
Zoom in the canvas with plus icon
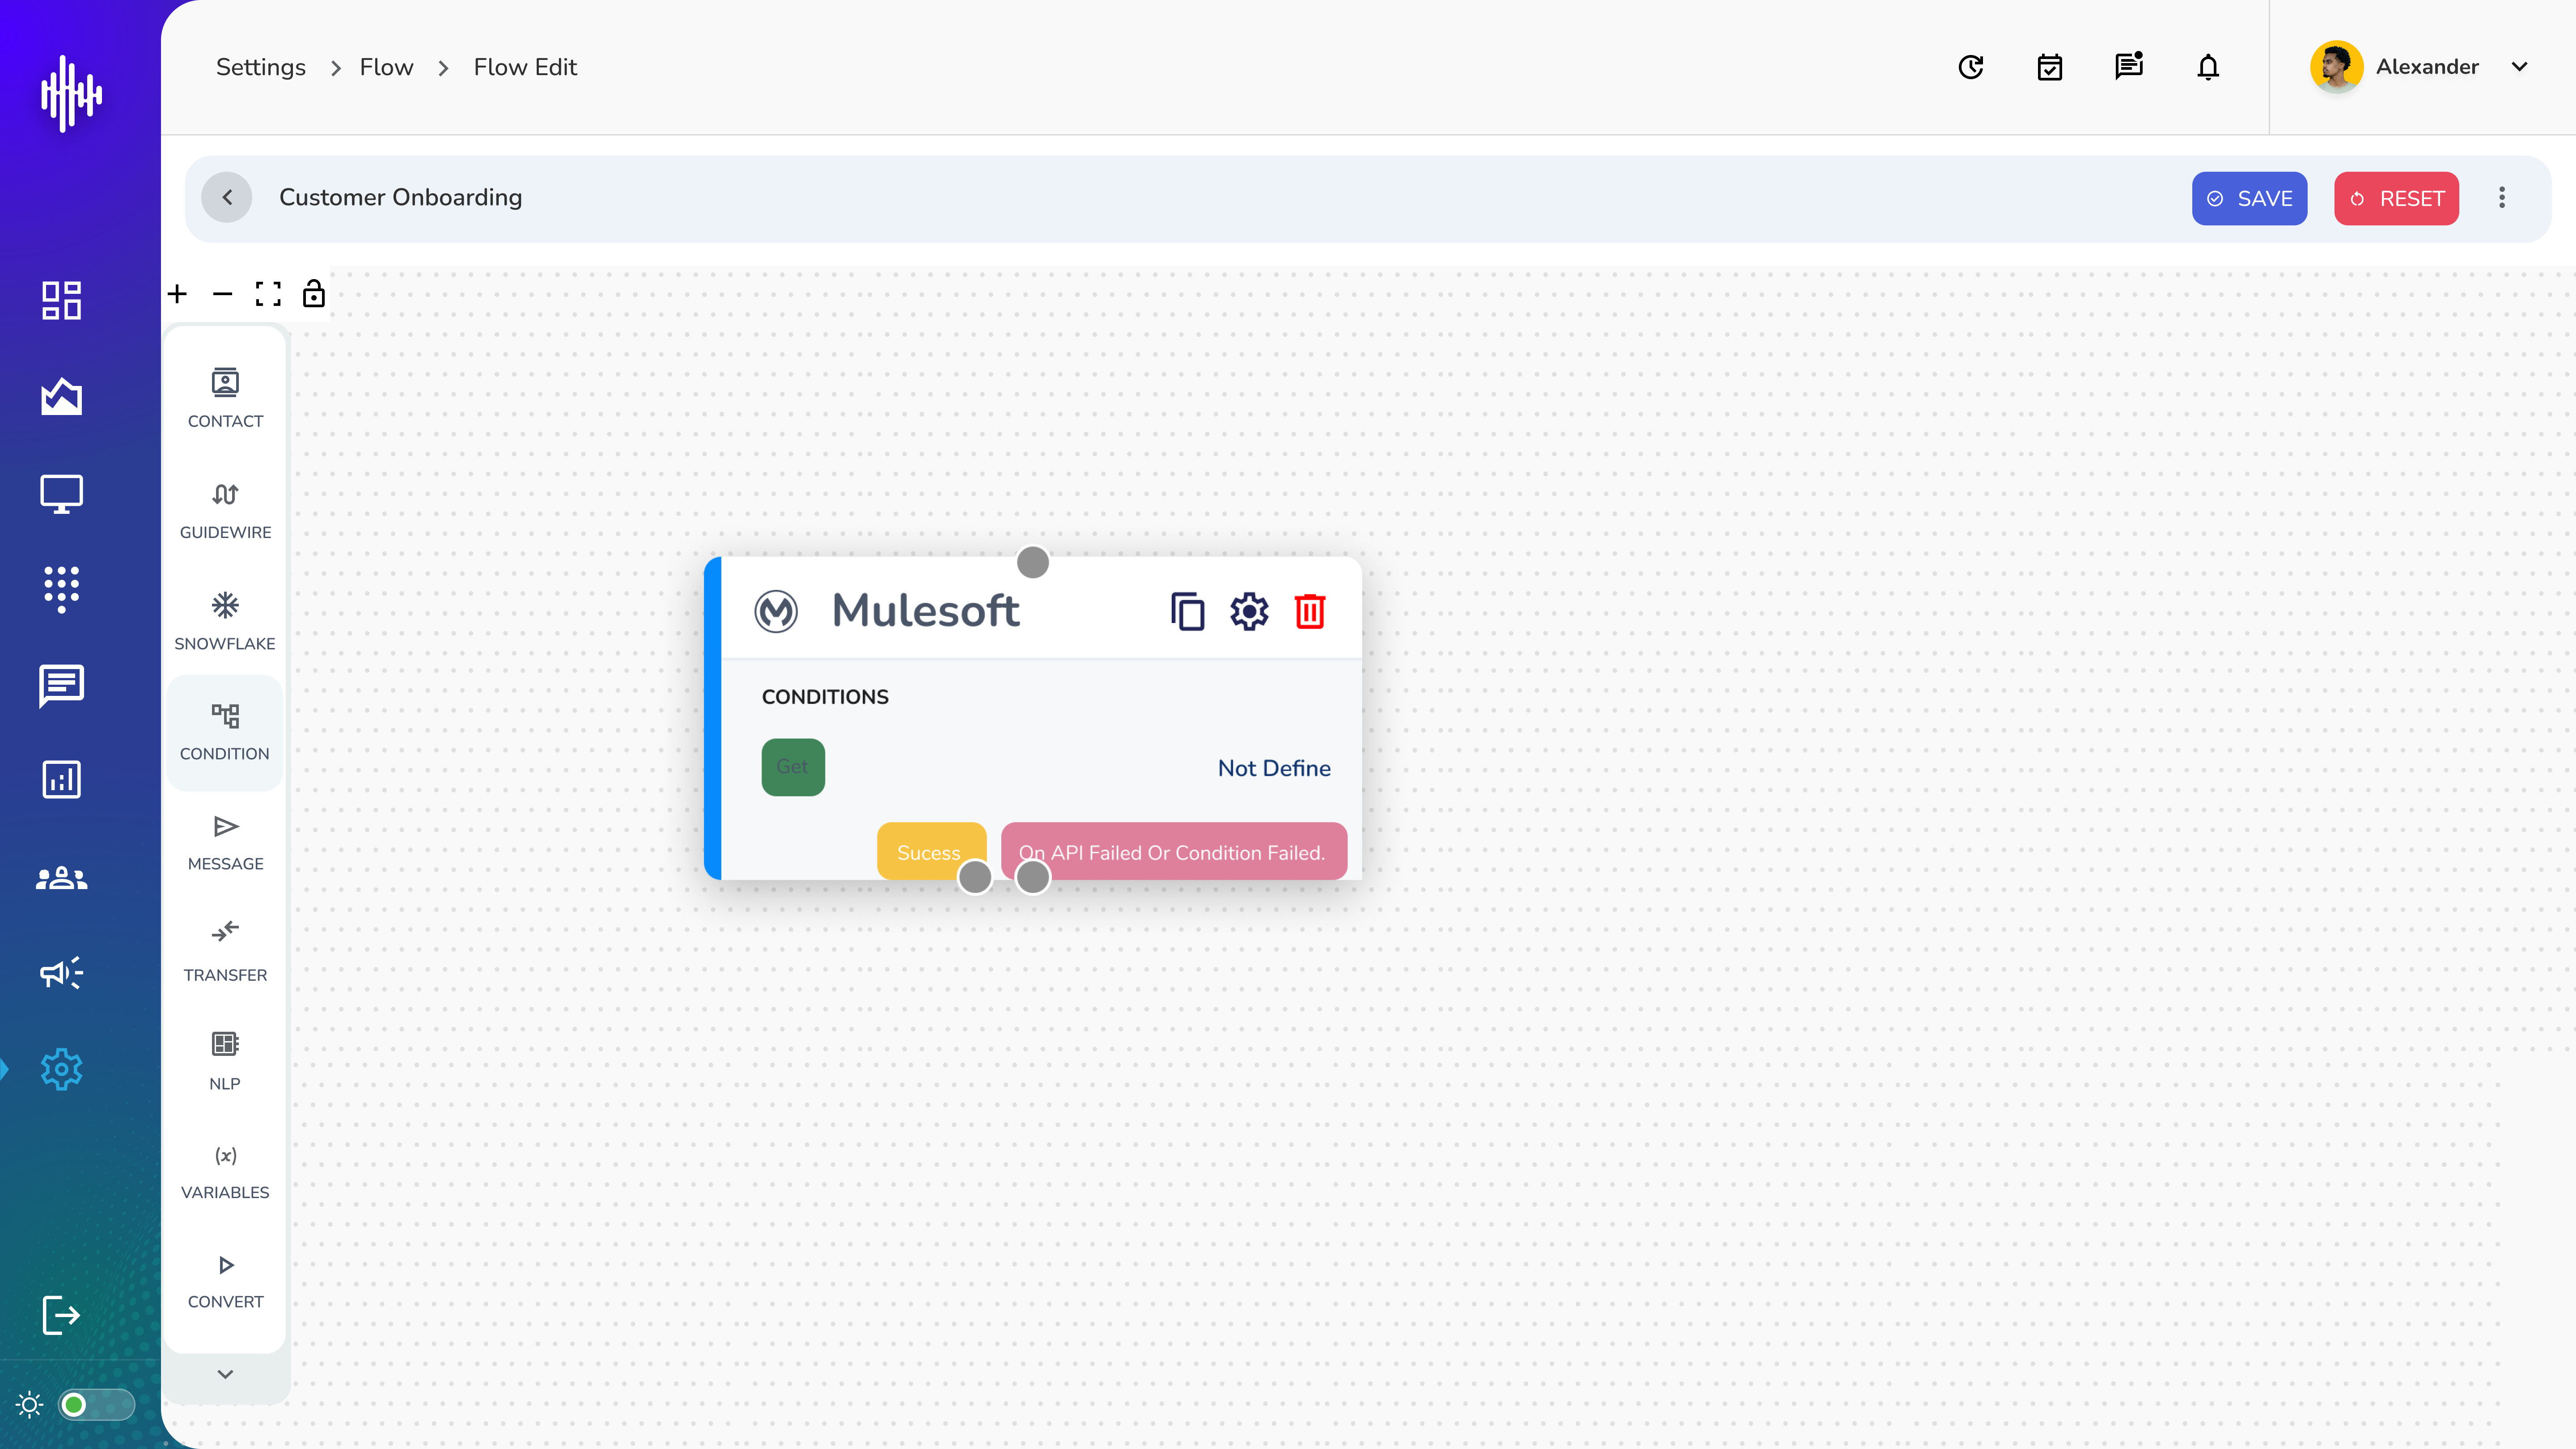tap(177, 294)
